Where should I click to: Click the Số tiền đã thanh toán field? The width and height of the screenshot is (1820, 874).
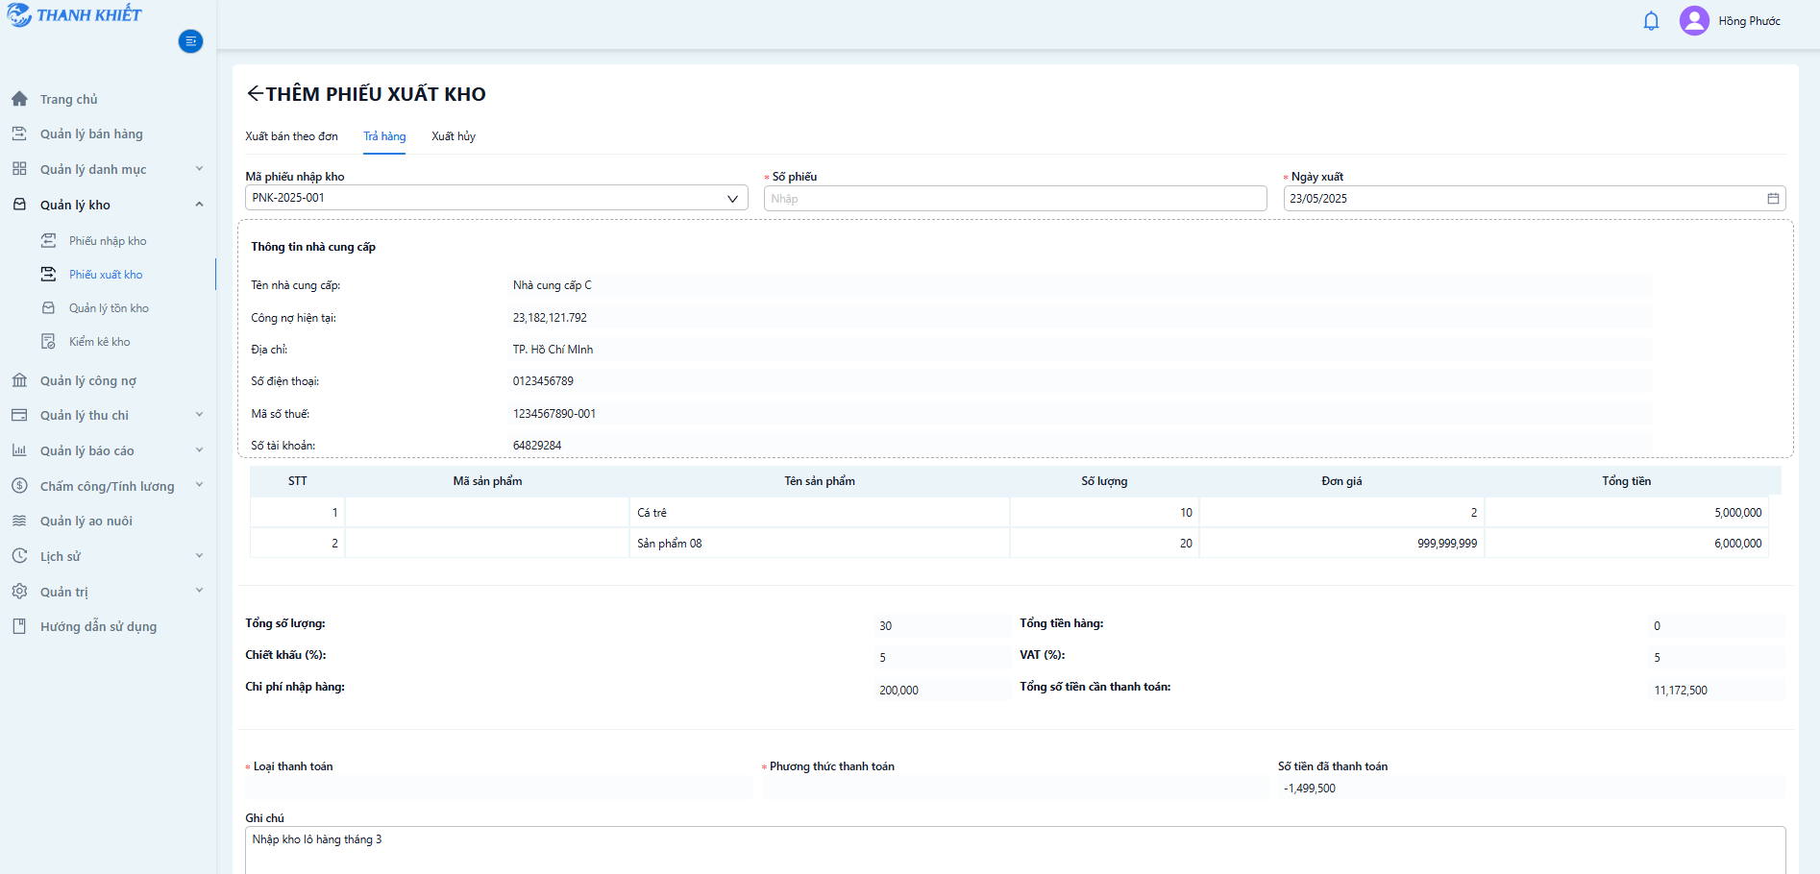click(1532, 788)
